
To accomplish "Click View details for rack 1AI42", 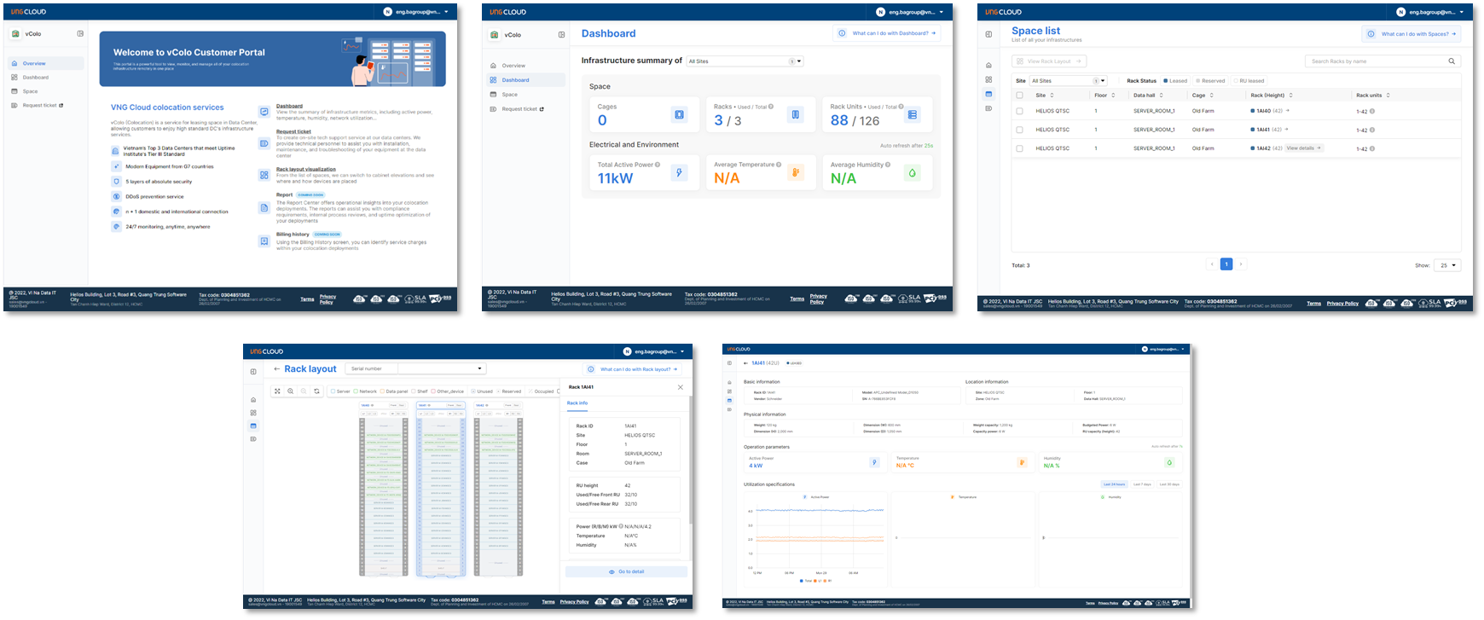I will tap(1303, 148).
